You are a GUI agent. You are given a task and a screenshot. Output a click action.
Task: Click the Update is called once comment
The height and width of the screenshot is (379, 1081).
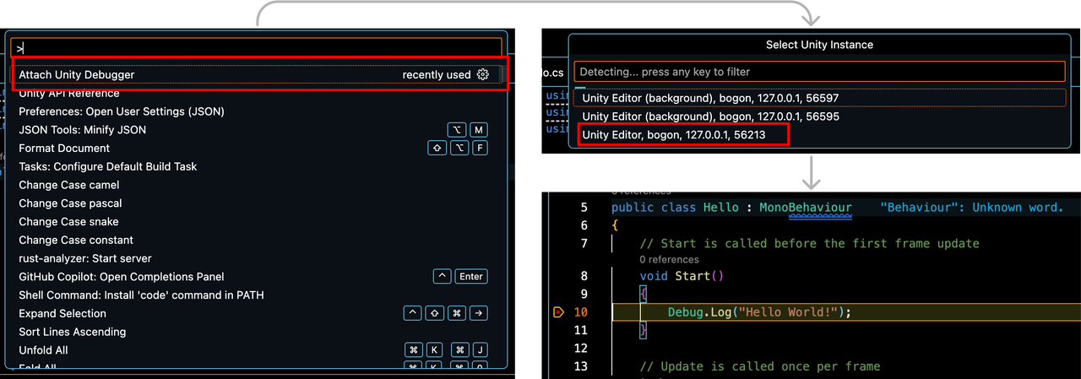760,366
